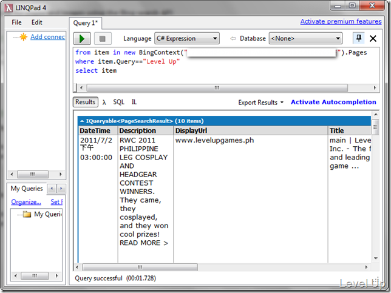Select the My Queries tree item
This screenshot has height=293, width=391.
tap(48, 214)
